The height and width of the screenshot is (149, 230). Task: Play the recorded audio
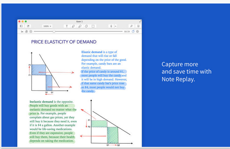click(x=31, y=31)
